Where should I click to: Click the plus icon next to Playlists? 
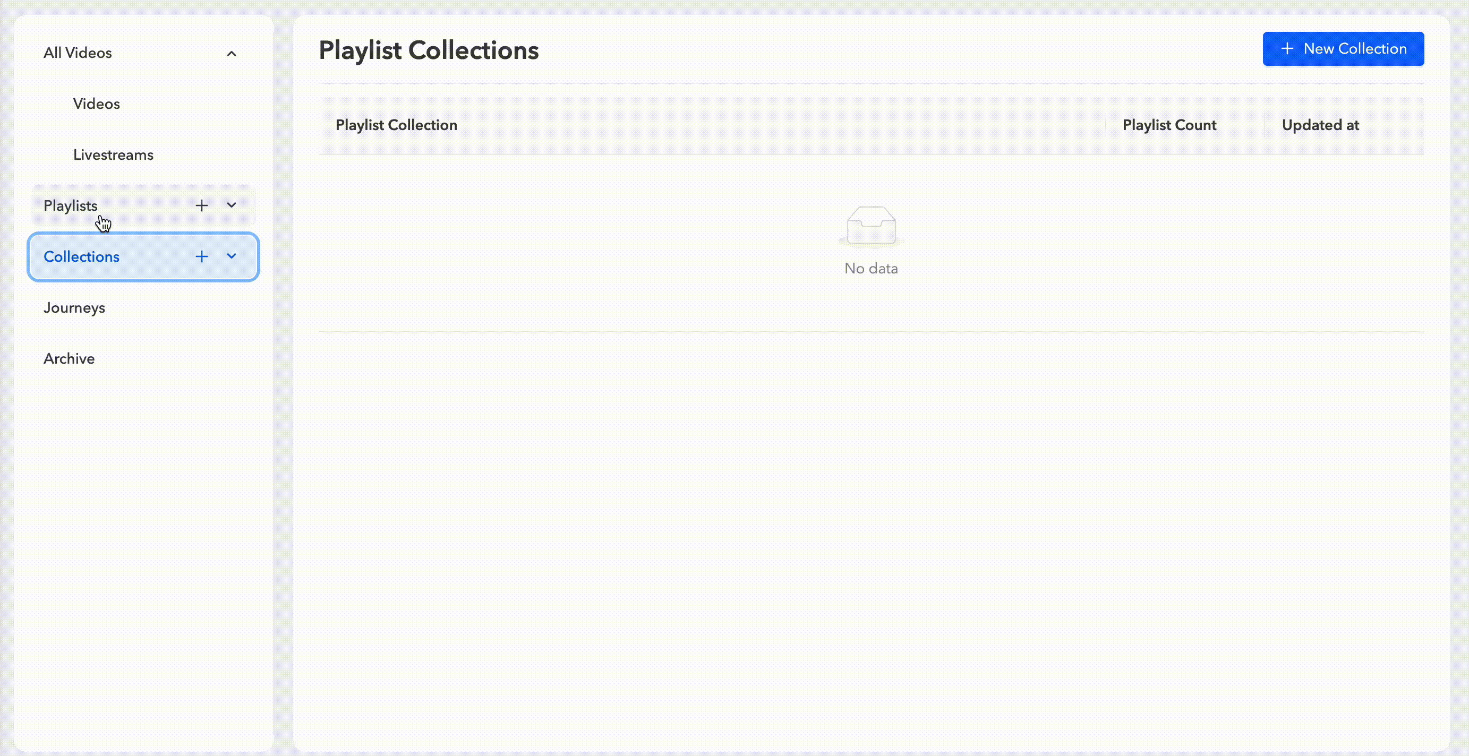coord(201,206)
